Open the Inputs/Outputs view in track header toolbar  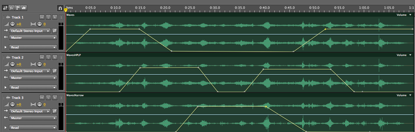pos(5,8)
